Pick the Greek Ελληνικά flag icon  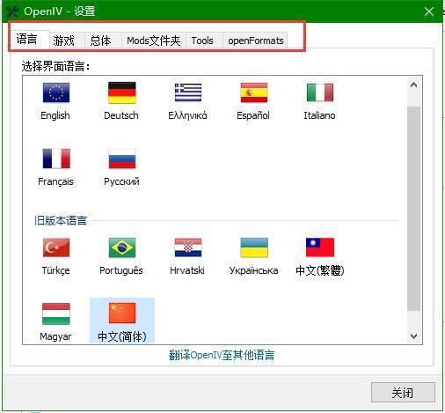188,92
